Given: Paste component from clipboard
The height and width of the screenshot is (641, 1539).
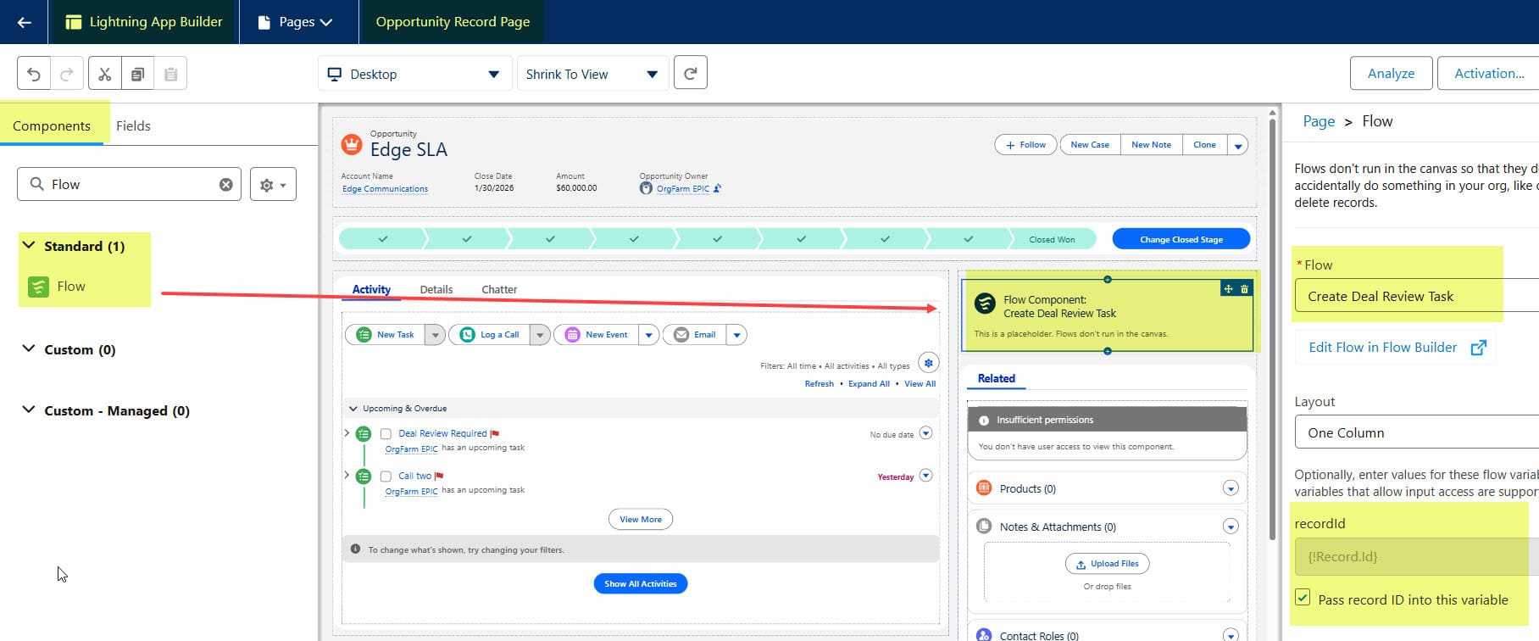Looking at the screenshot, I should tap(170, 74).
